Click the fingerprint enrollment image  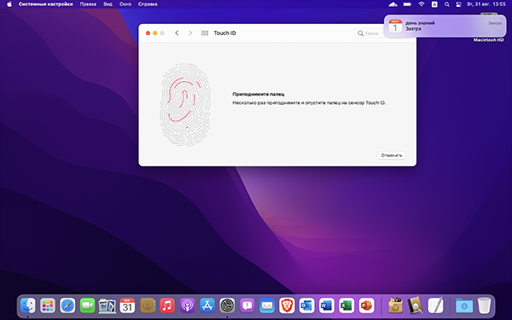point(185,104)
